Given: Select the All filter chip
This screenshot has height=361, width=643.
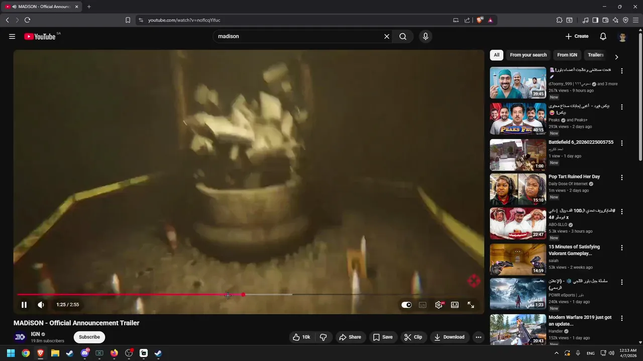Looking at the screenshot, I should point(496,55).
